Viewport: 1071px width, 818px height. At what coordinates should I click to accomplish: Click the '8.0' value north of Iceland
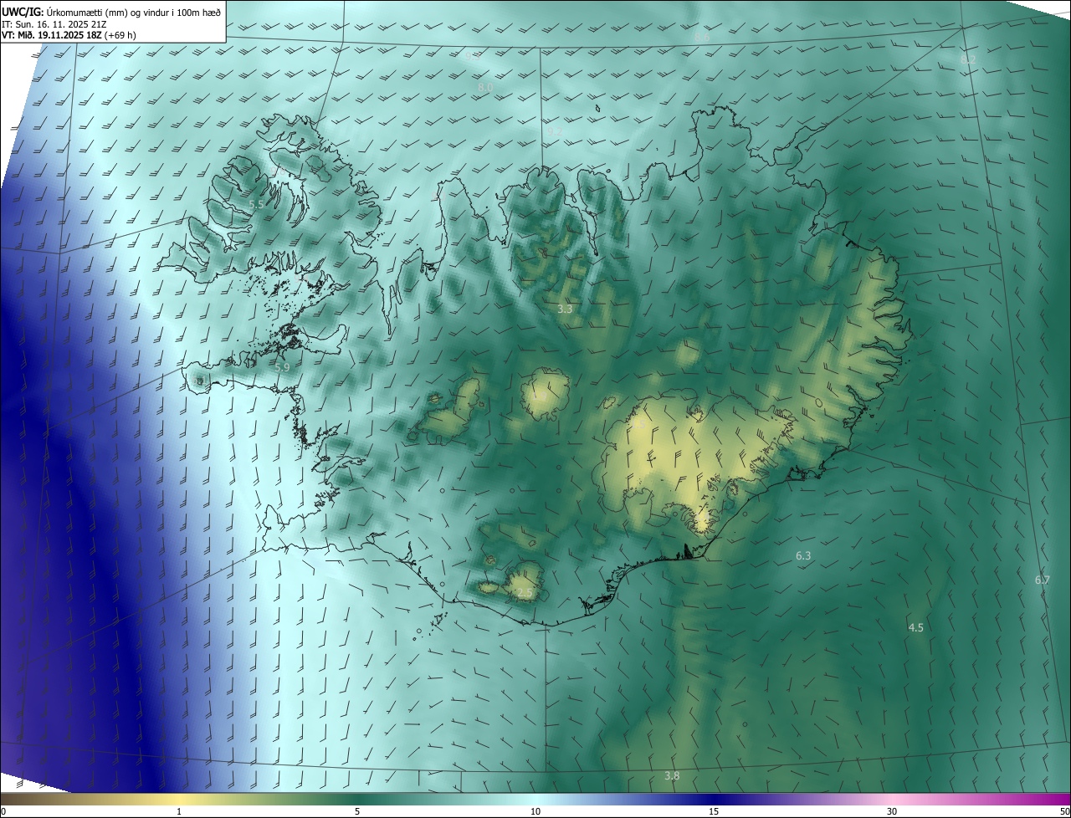485,87
